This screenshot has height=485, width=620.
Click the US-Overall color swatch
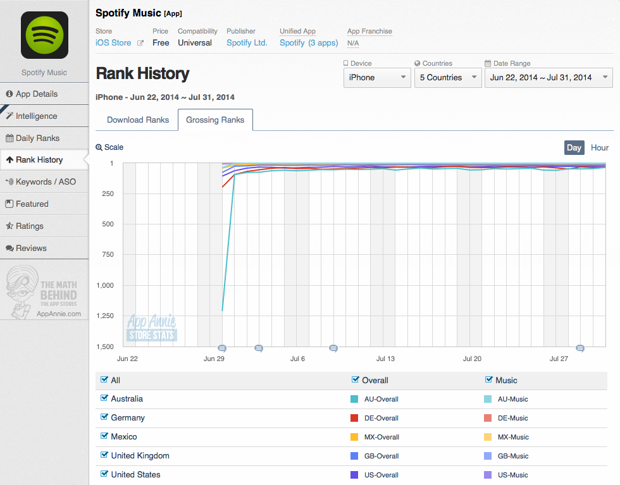click(354, 475)
